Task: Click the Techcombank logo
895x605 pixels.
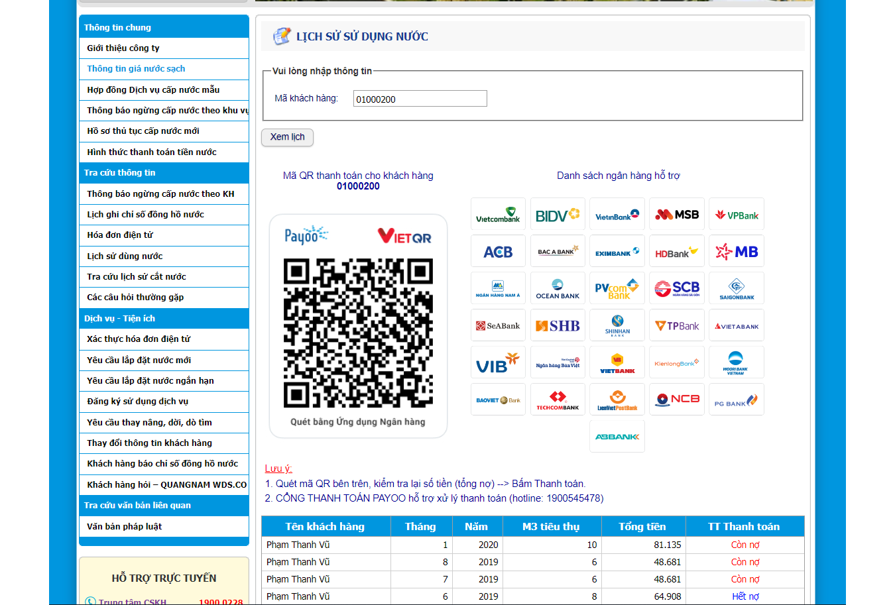Action: point(558,400)
